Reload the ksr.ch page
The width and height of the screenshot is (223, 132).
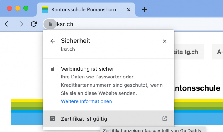coord(34,24)
